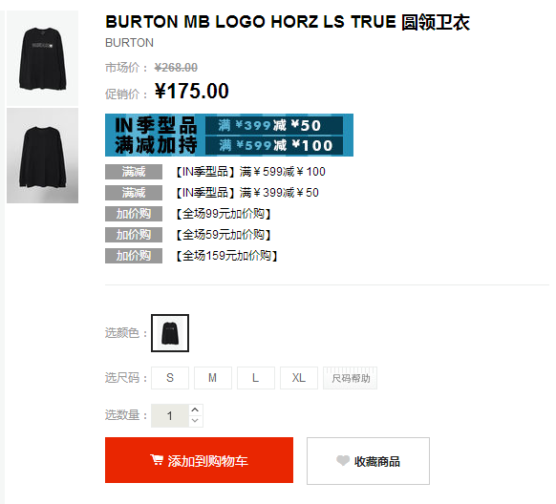
Task: Open the 尺码帮助 size guide
Action: (350, 378)
